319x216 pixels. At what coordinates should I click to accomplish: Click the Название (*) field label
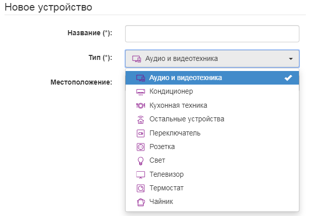coord(89,33)
